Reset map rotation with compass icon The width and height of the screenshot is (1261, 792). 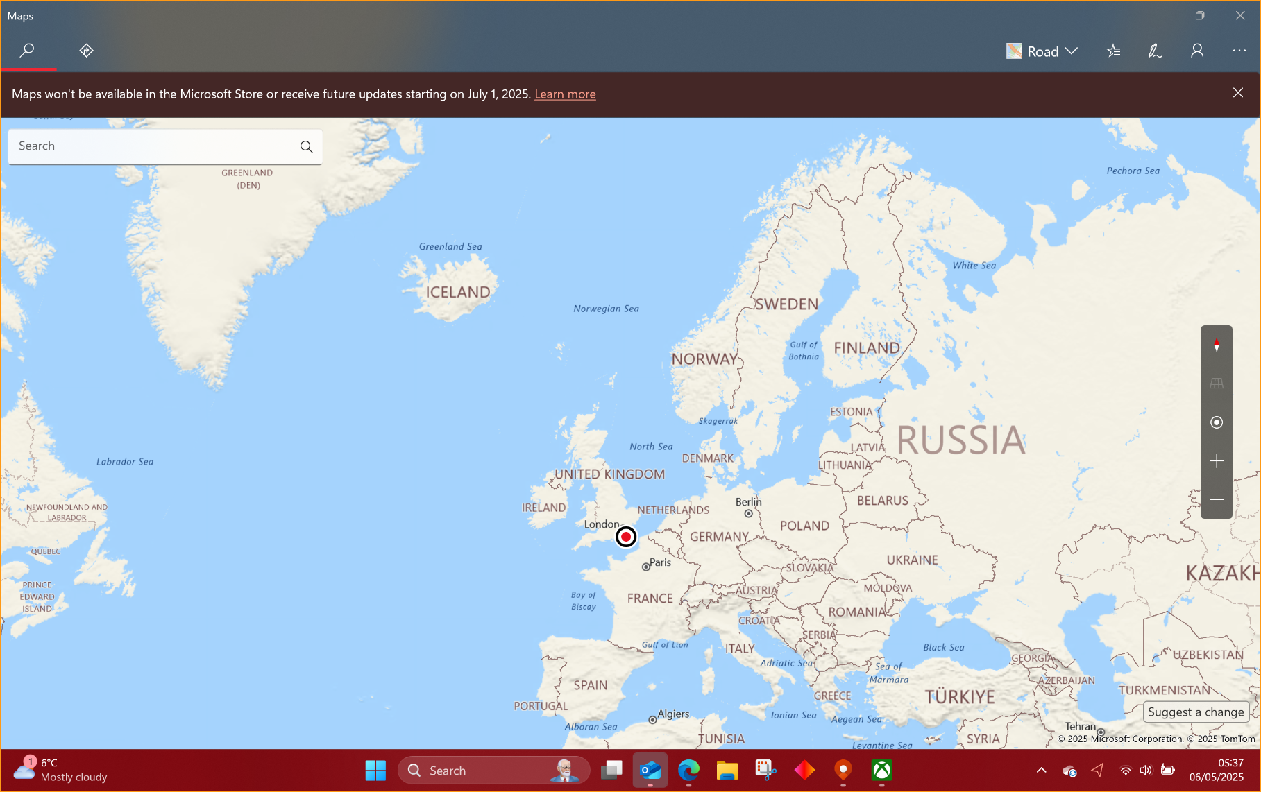click(x=1216, y=345)
